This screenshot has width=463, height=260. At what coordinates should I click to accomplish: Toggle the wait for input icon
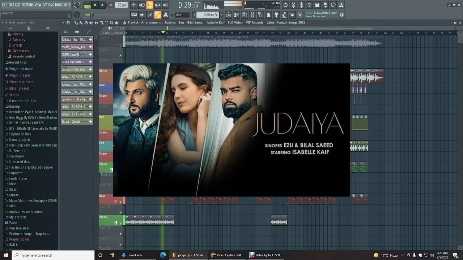[141, 5]
